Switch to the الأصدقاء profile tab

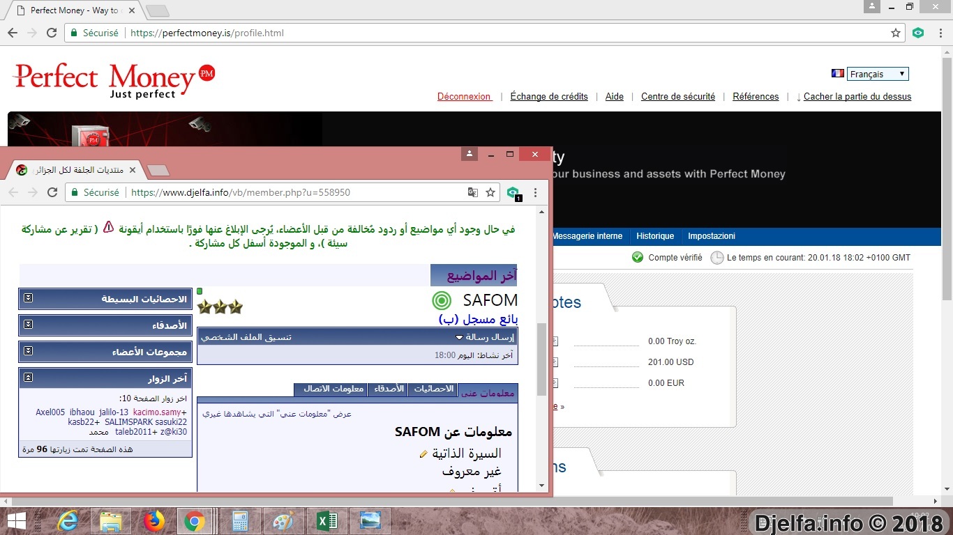[389, 389]
